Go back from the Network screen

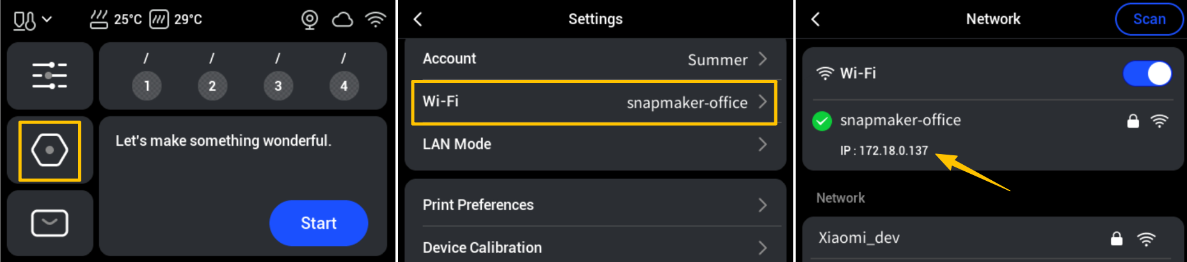815,19
